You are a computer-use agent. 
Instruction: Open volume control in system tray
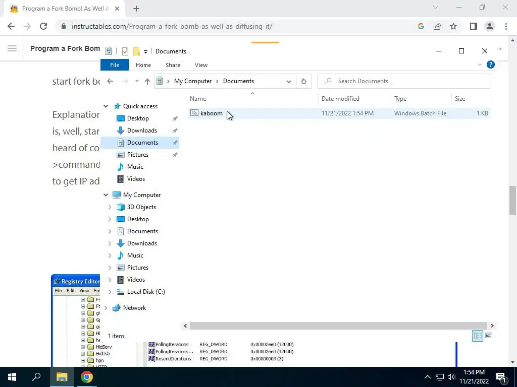click(x=451, y=377)
